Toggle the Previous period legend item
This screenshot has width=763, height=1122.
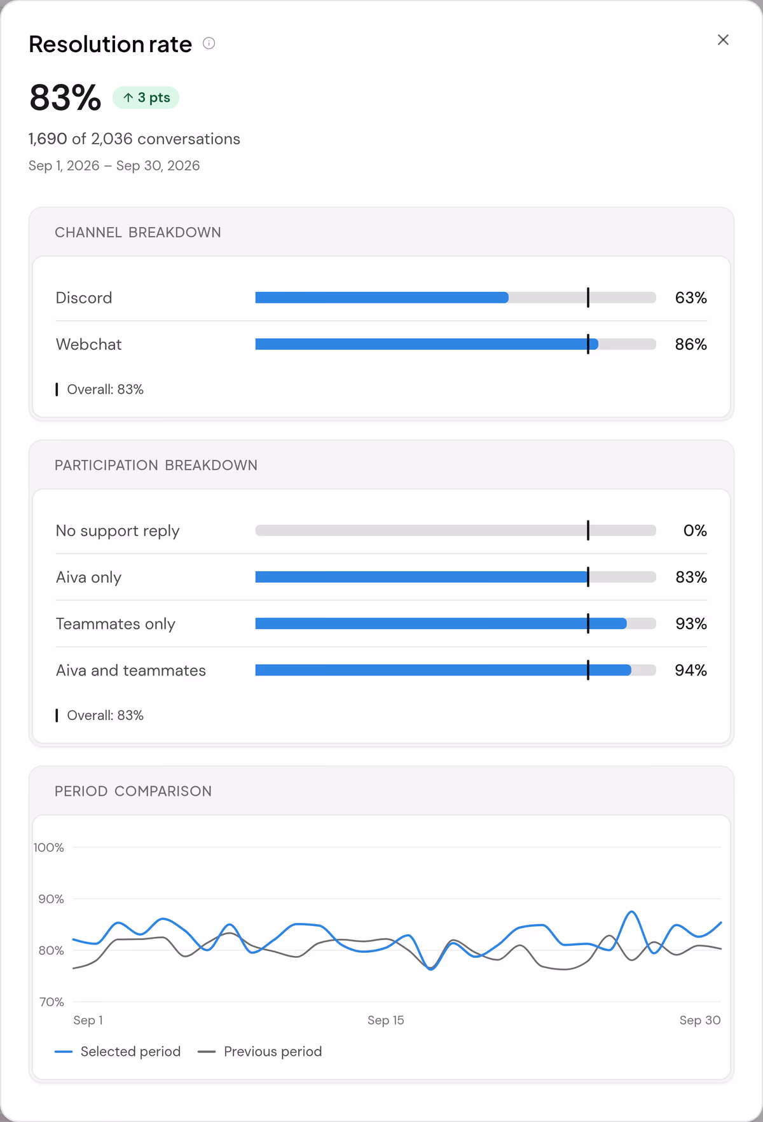pos(259,1051)
